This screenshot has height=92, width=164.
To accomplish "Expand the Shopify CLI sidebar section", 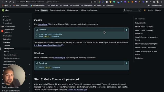I will pos(30,20).
